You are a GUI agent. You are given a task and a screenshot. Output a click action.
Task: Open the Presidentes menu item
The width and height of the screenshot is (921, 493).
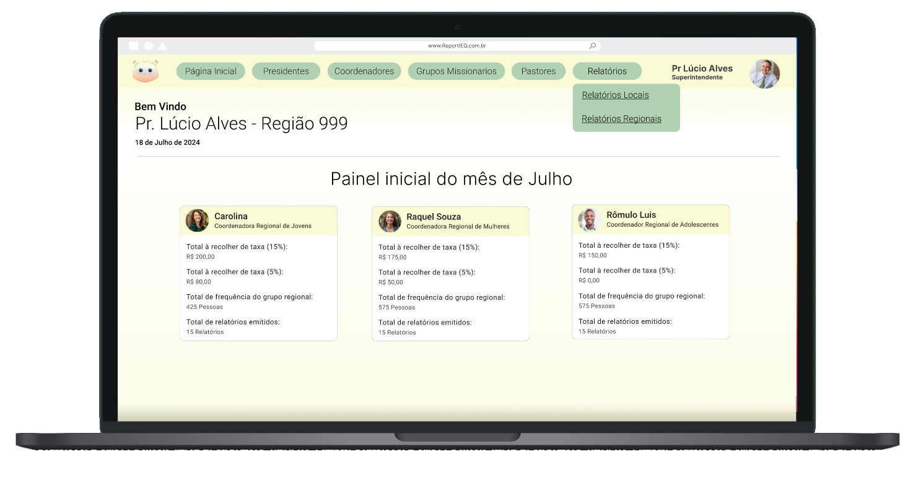point(286,71)
